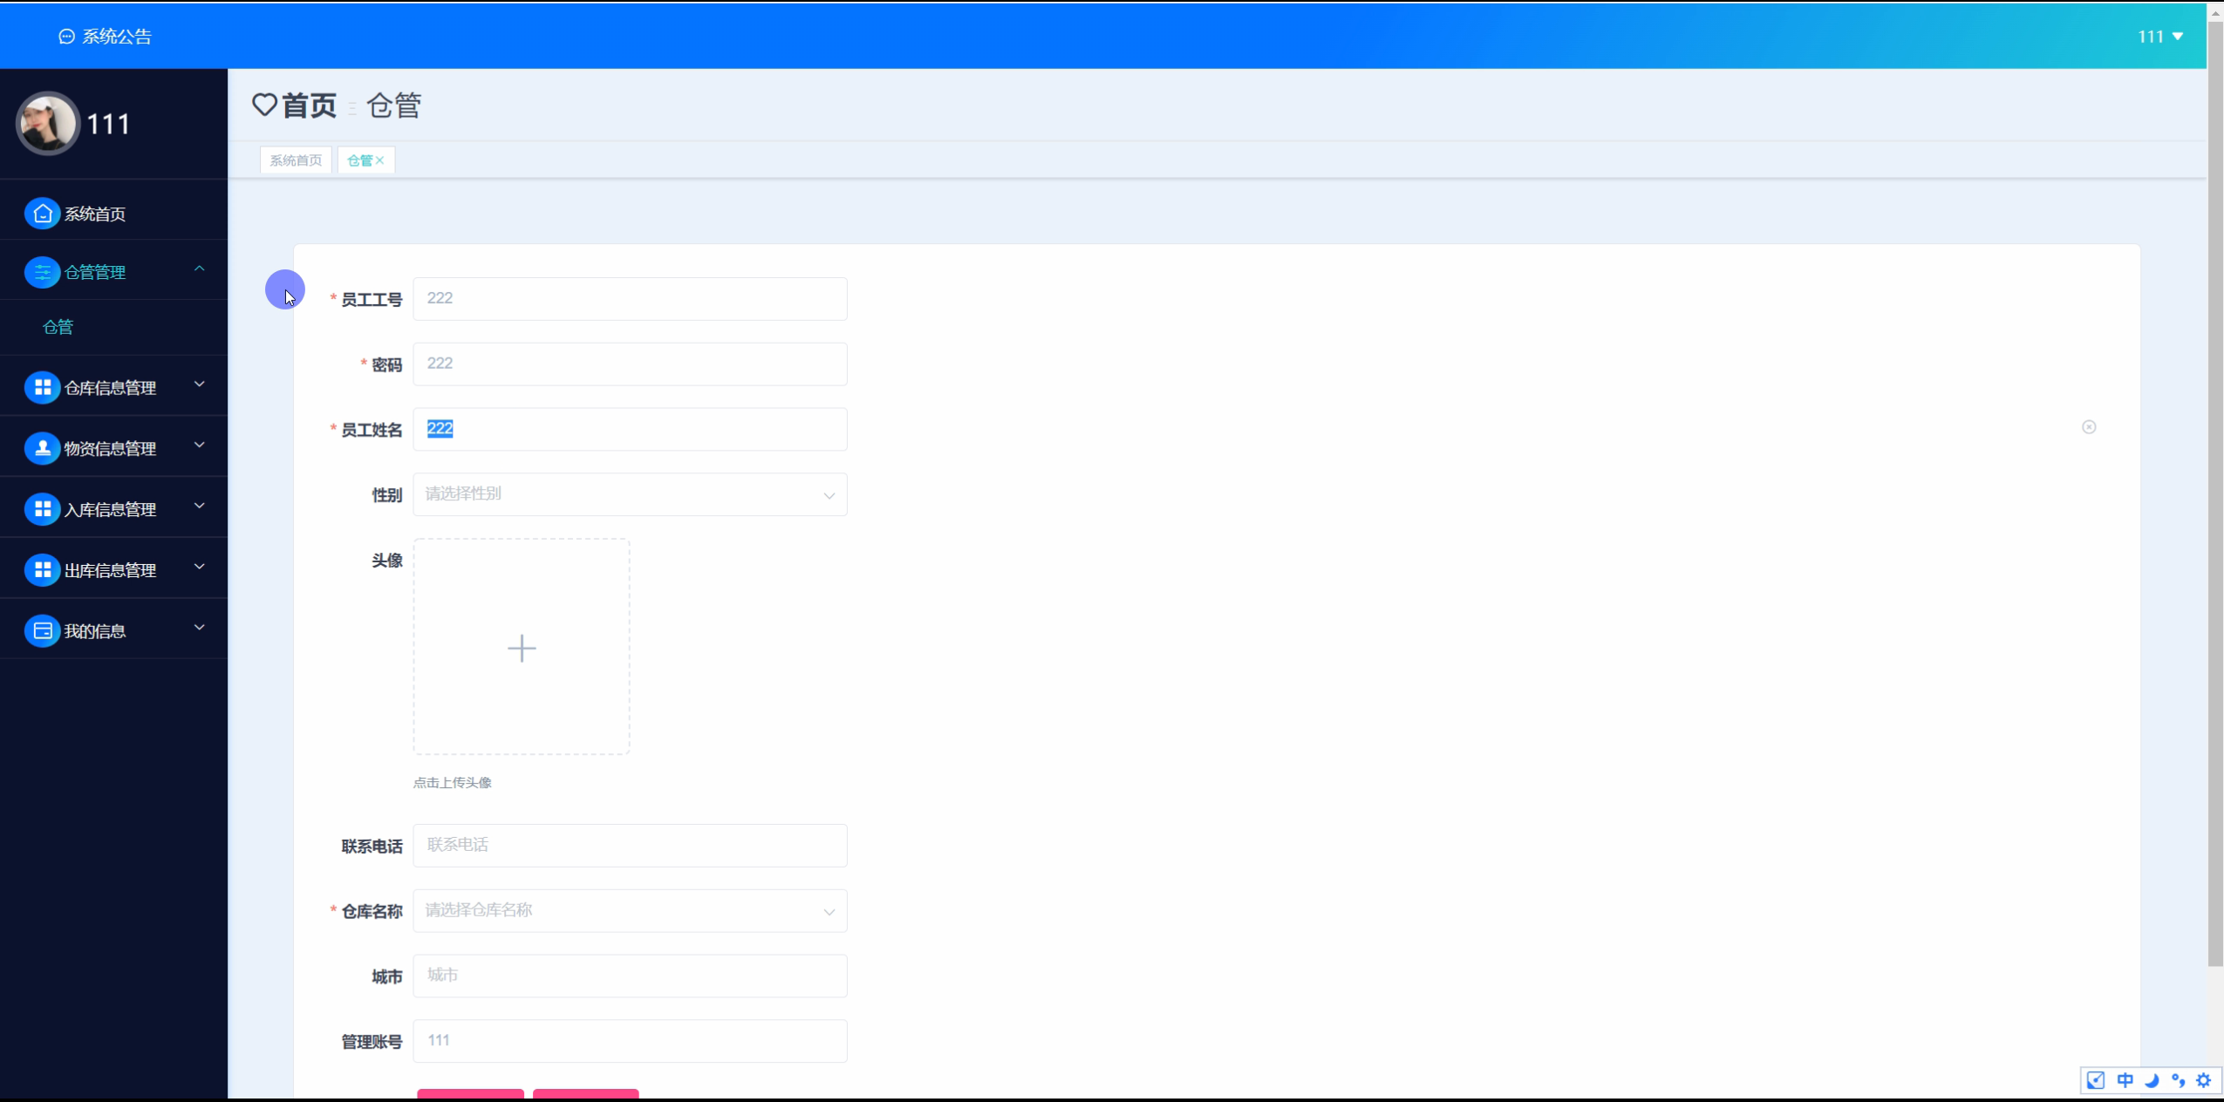
Task: Click the IME settings gear icon
Action: pyautogui.click(x=2204, y=1080)
